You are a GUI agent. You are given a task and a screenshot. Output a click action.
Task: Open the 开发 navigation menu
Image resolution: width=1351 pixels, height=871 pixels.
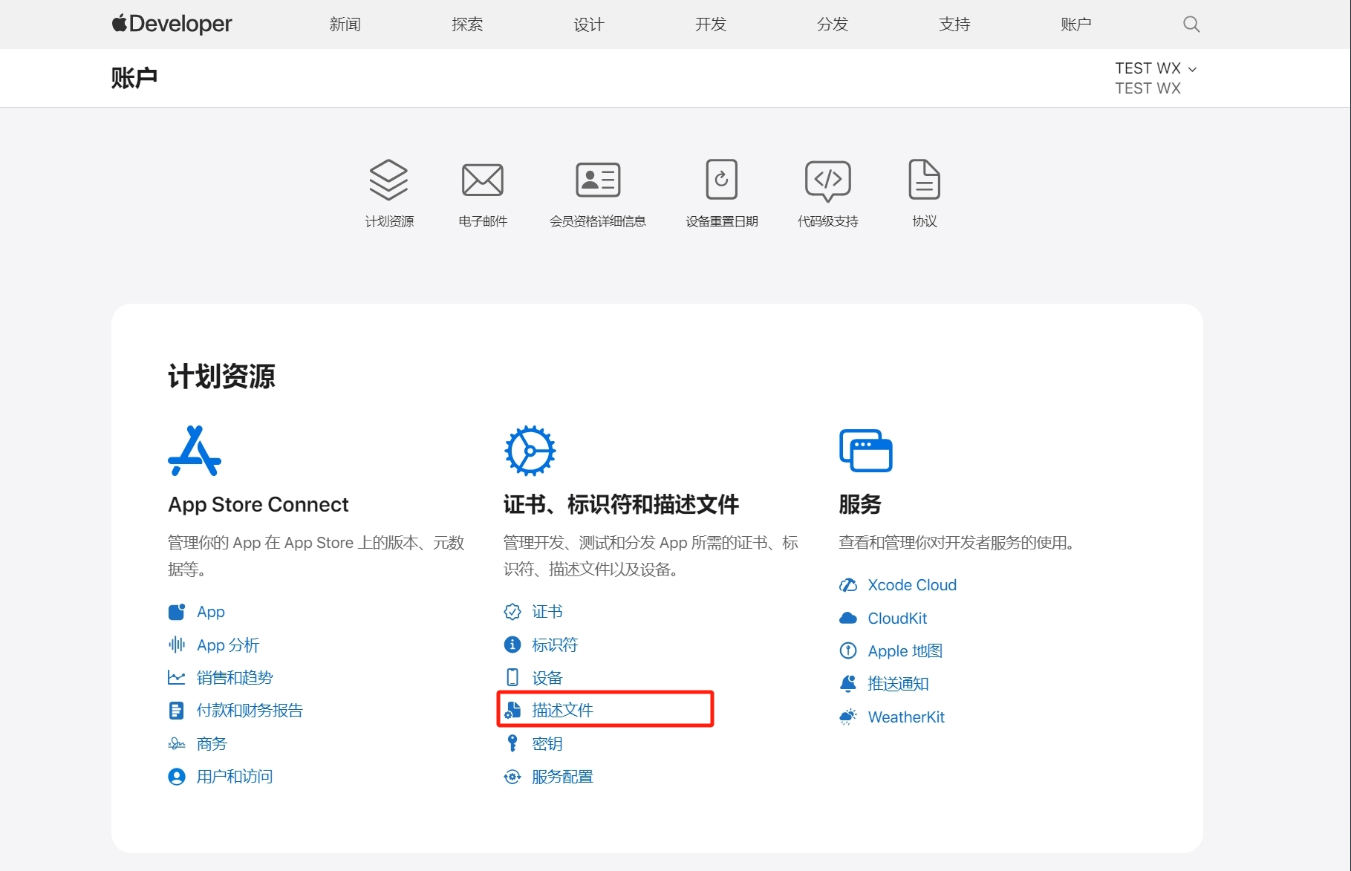711,25
